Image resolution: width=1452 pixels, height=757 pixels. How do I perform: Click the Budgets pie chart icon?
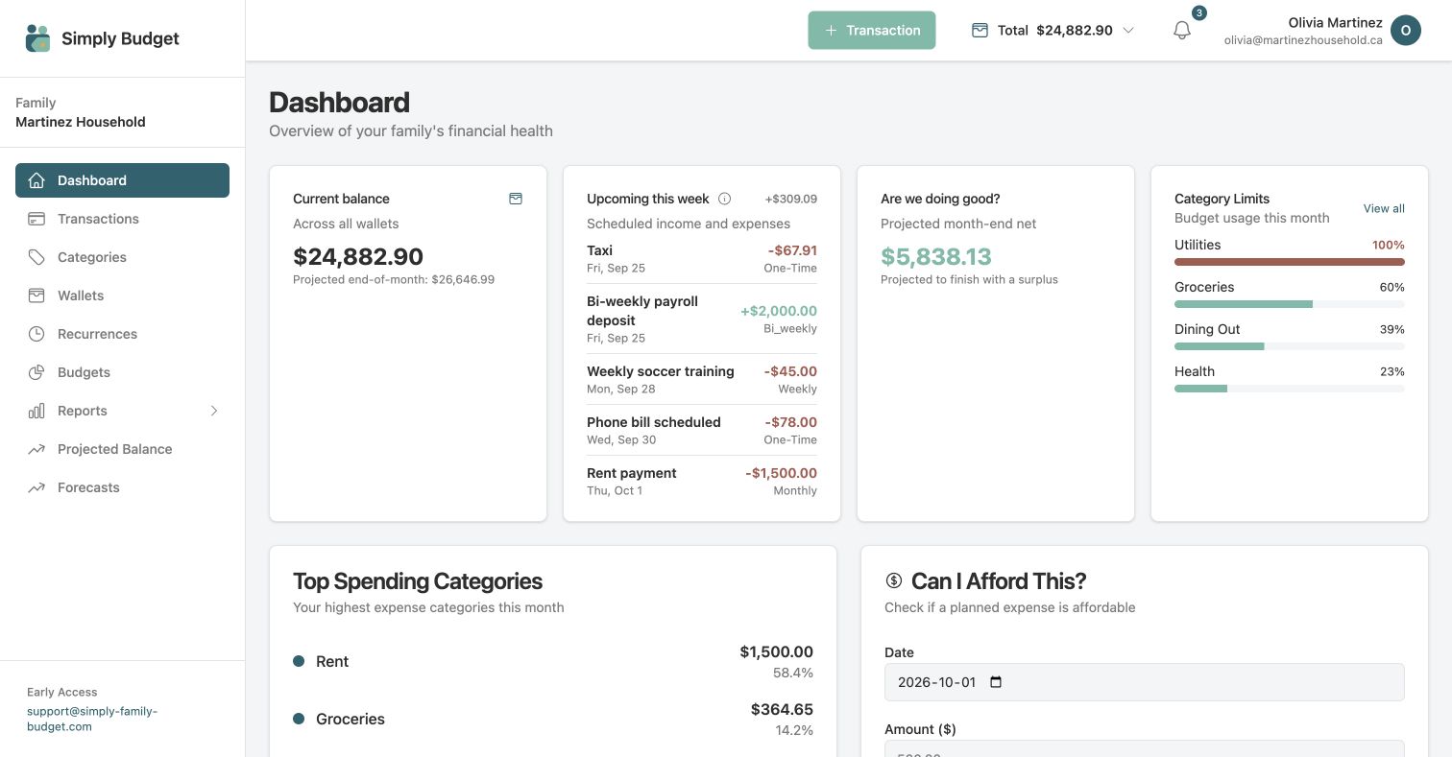click(x=36, y=372)
